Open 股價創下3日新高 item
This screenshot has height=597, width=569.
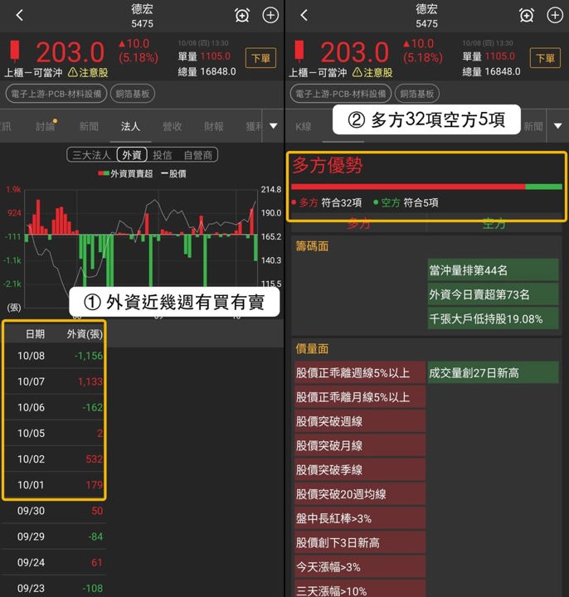pyautogui.click(x=360, y=542)
